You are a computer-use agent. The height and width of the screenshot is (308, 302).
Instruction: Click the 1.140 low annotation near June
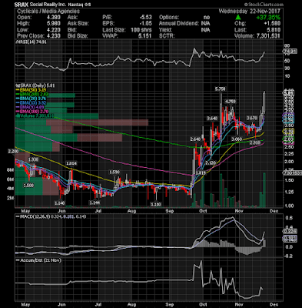(60, 203)
